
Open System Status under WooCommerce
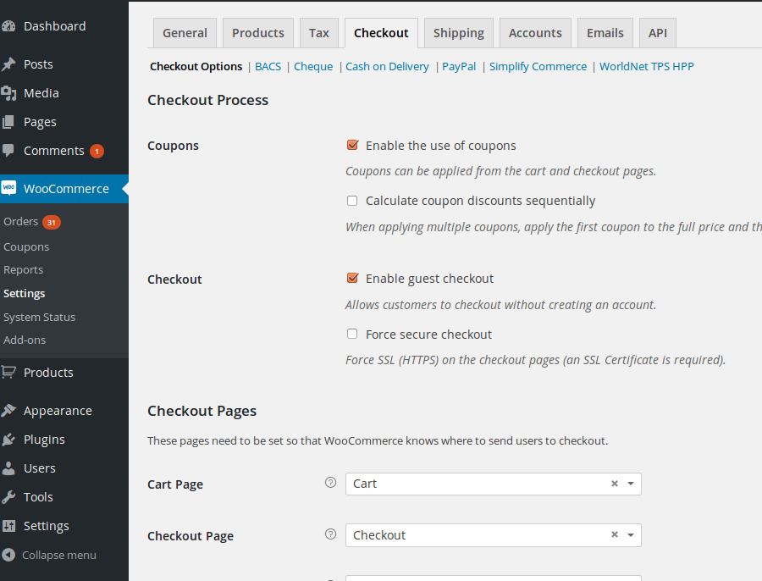pos(39,318)
